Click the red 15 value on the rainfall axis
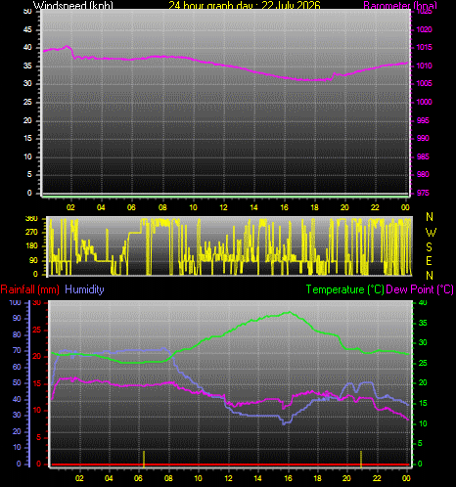This screenshot has height=487, width=456. click(x=37, y=383)
